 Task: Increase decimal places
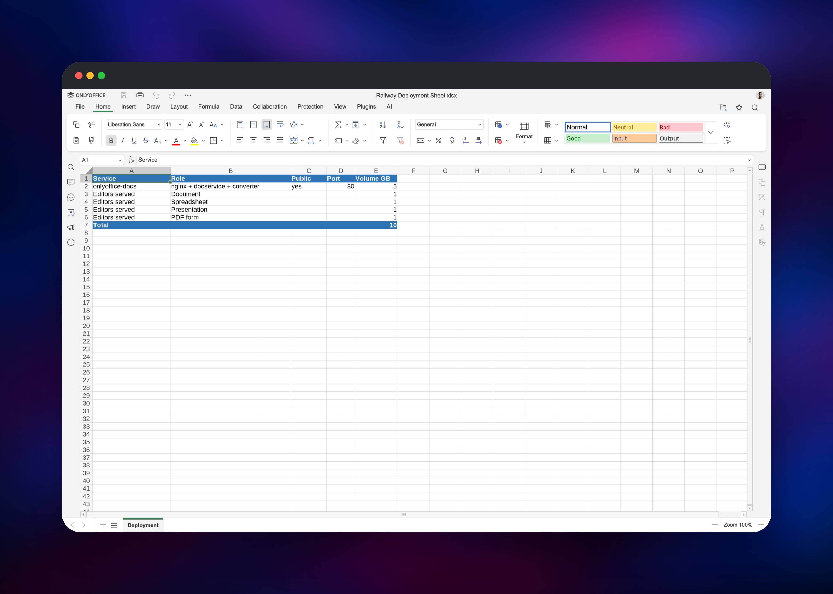(479, 141)
